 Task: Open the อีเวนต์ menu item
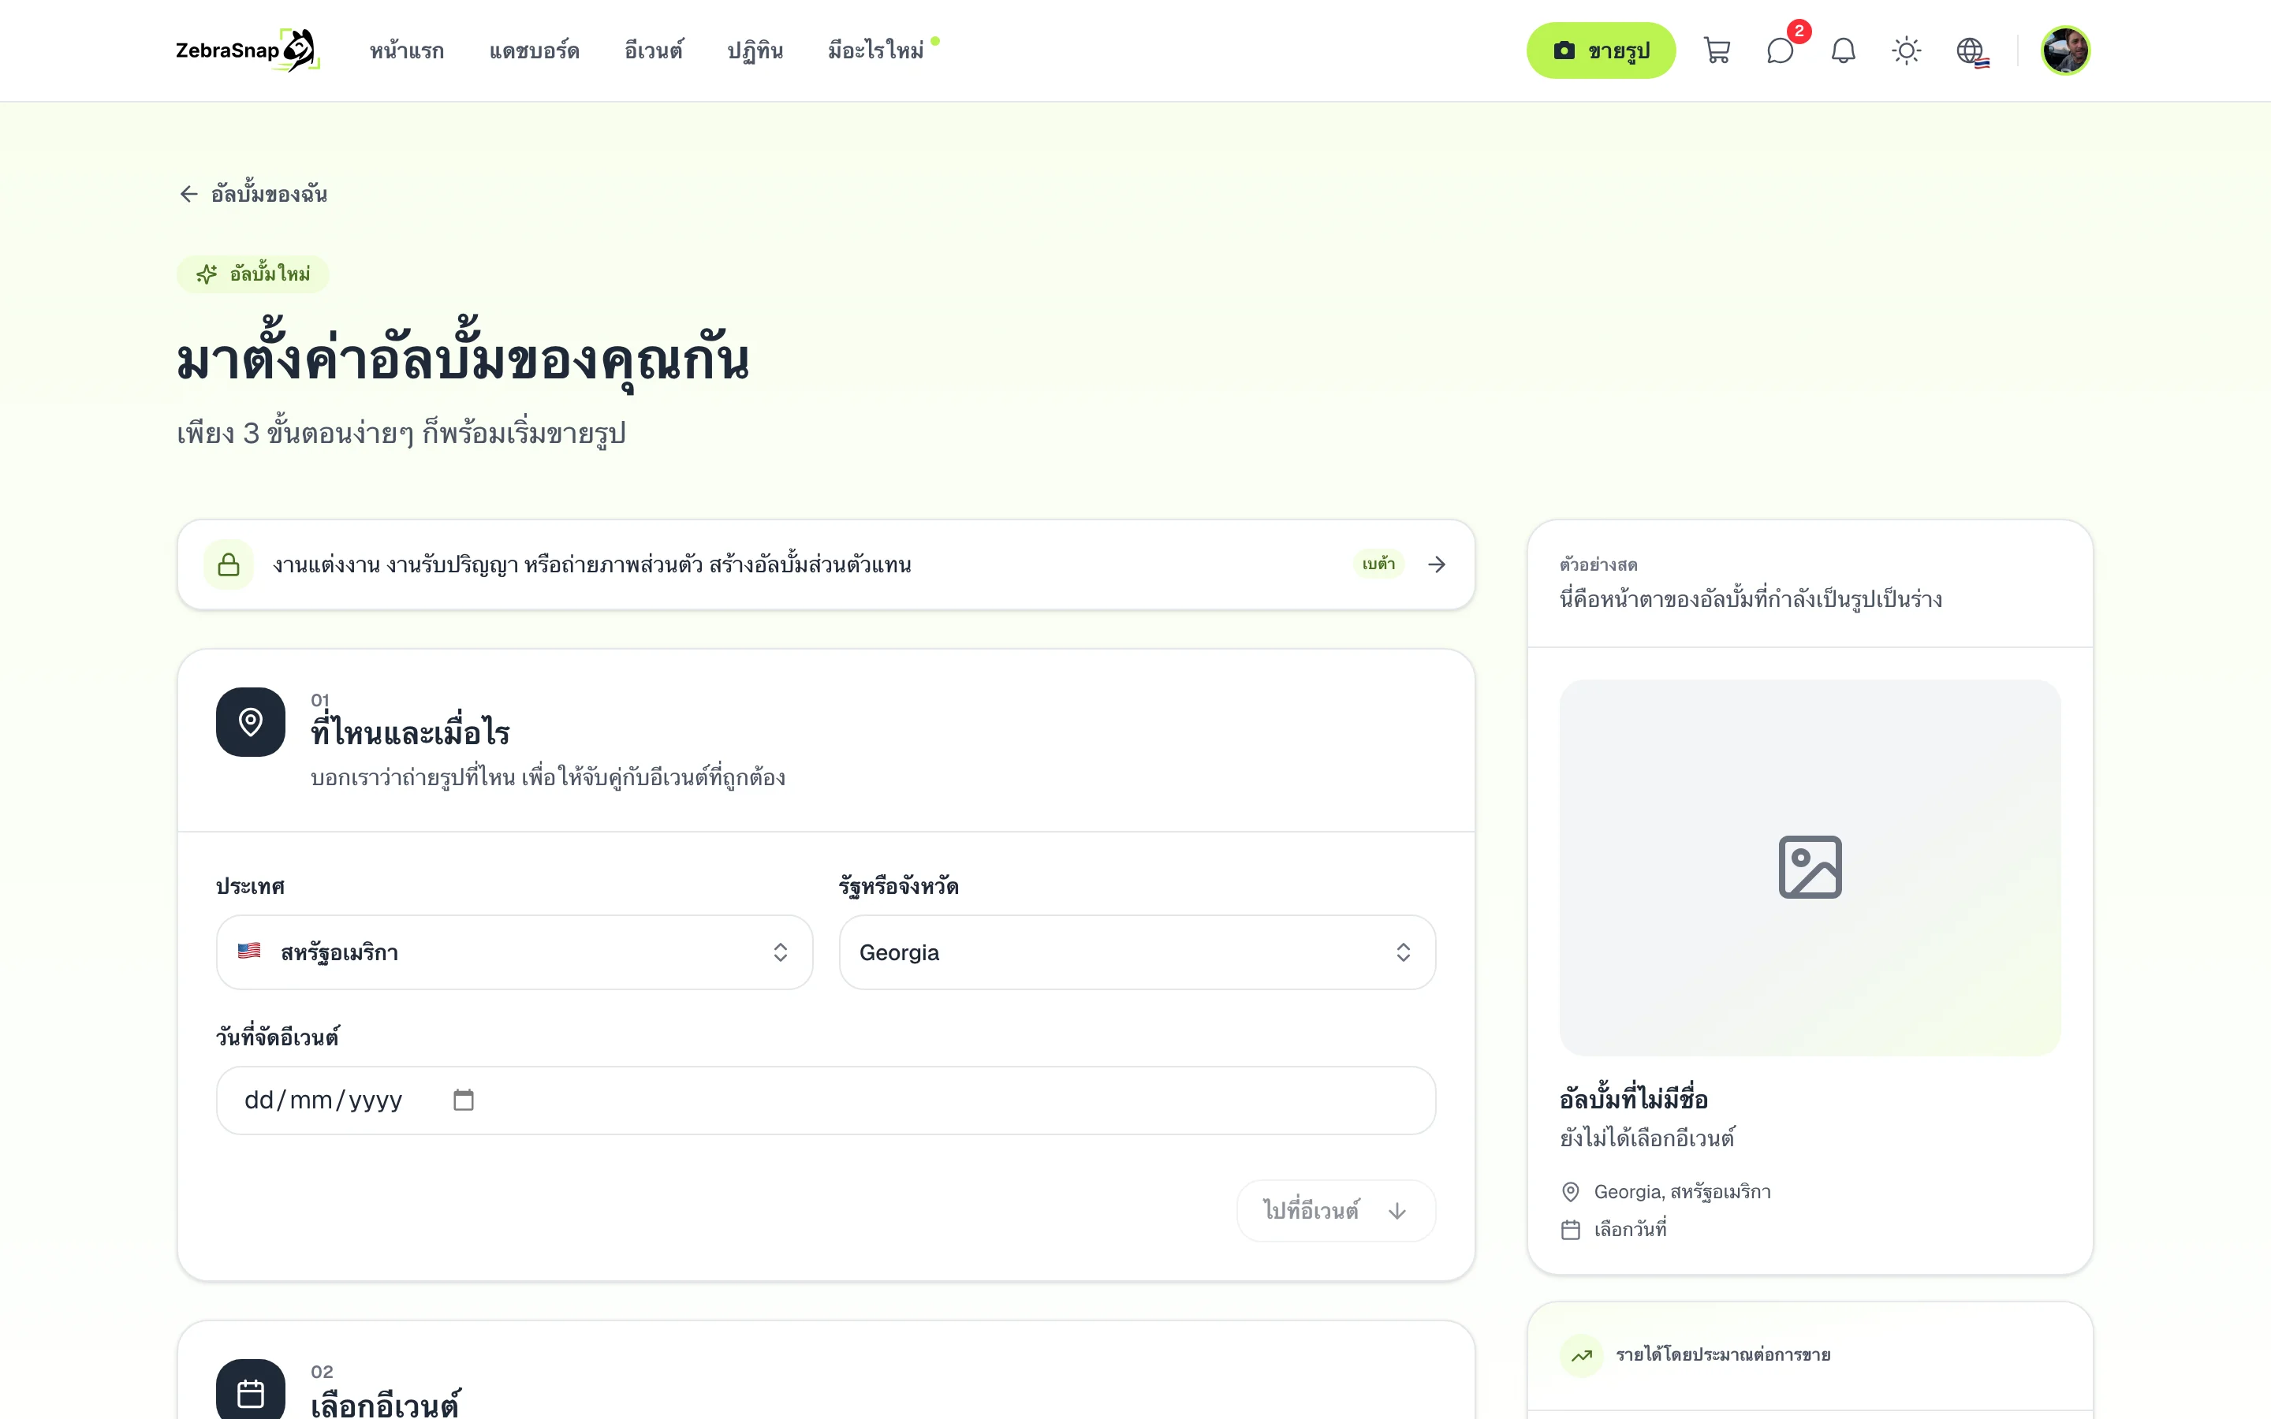coord(653,50)
